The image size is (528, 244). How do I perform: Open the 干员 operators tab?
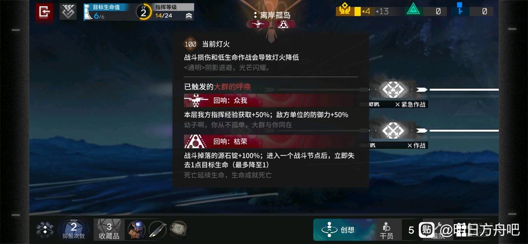click(387, 230)
